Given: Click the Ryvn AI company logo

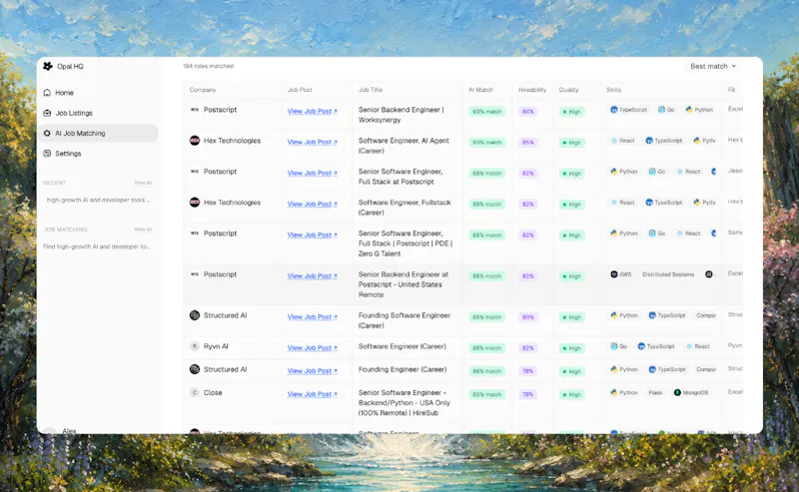Looking at the screenshot, I should [x=194, y=346].
